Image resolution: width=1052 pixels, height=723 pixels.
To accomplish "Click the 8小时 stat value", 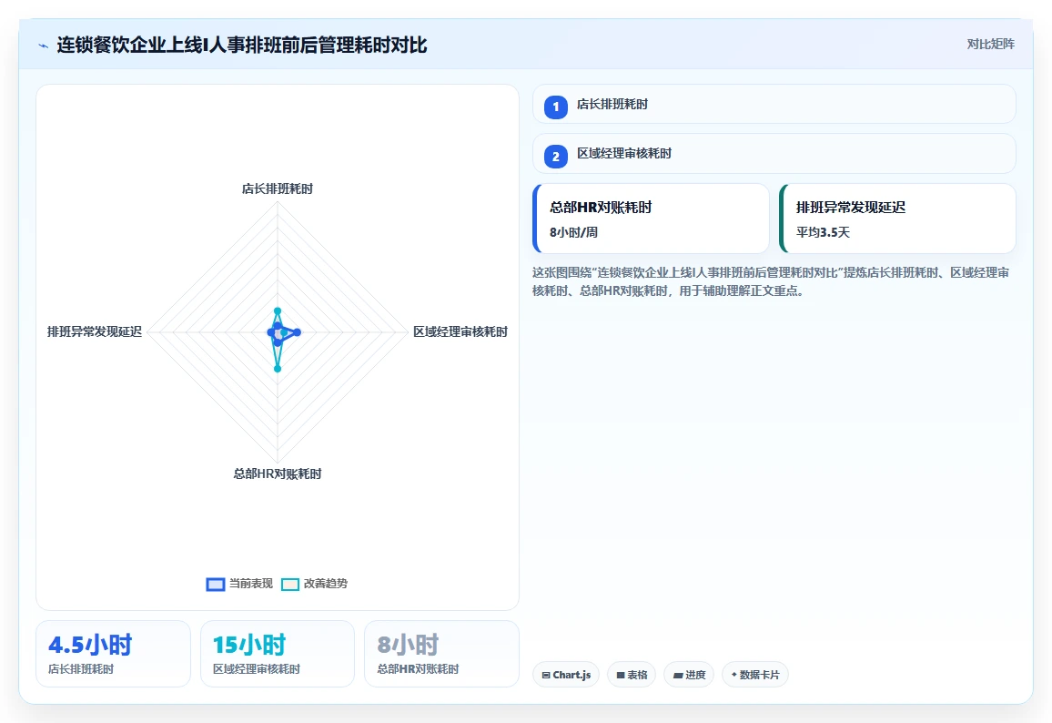I will [x=408, y=645].
